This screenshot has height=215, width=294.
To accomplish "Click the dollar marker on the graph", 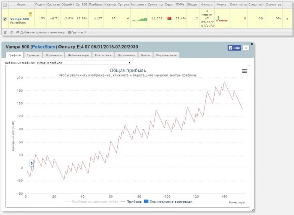I will tap(31, 163).
